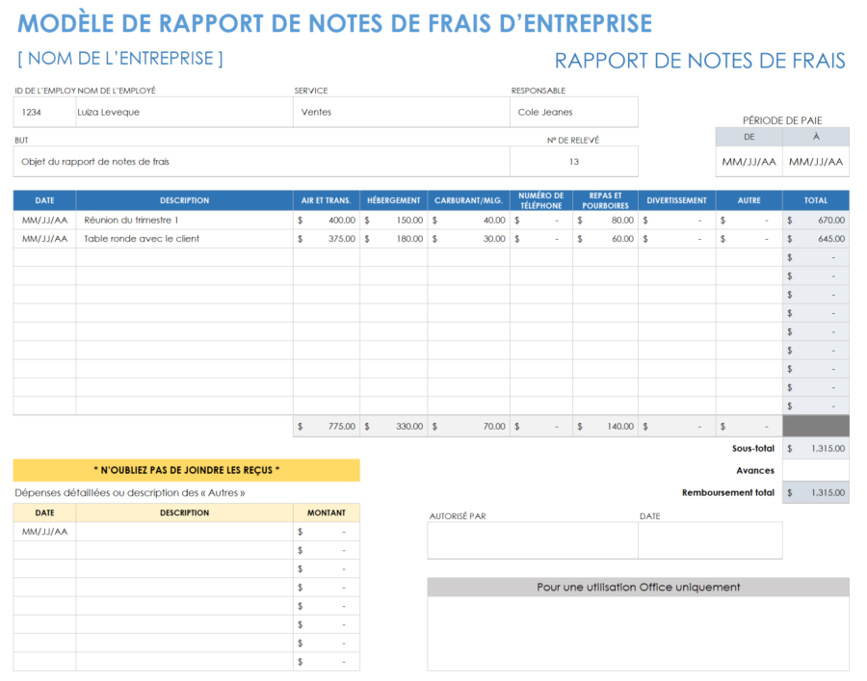867x681 pixels.
Task: Select the employee name cell Luiza Leveque
Action: pyautogui.click(x=178, y=112)
